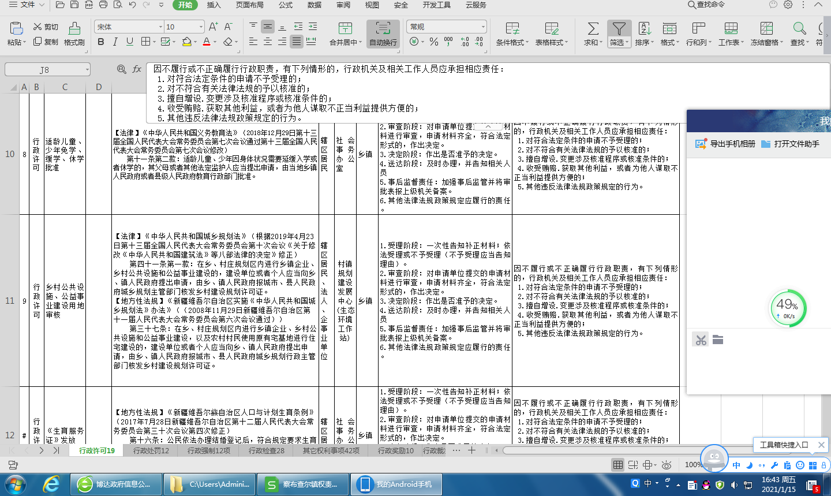Open Print Preview icon in quick access bar
The image size is (831, 496).
(118, 5)
